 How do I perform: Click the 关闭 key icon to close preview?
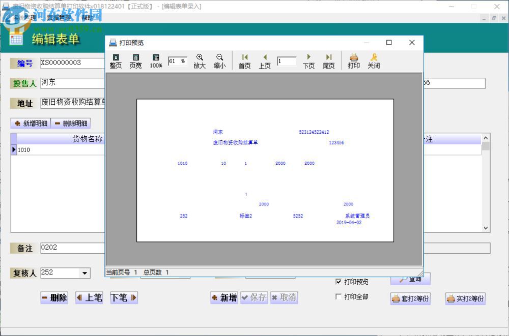pyautogui.click(x=374, y=60)
